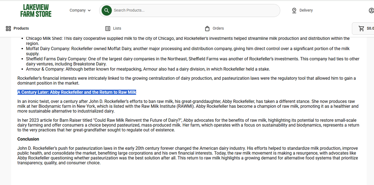Click the Delivery location pin icon

pyautogui.click(x=294, y=10)
